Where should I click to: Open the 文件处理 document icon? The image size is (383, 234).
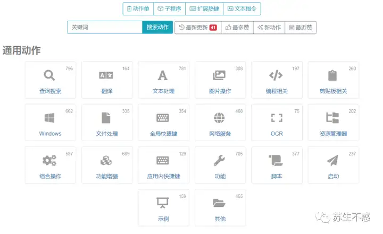click(x=106, y=118)
